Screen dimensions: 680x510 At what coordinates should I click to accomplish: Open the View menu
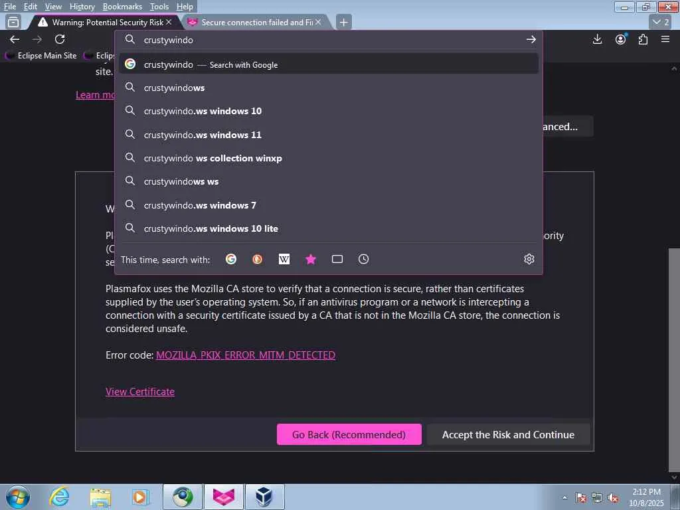pos(53,7)
